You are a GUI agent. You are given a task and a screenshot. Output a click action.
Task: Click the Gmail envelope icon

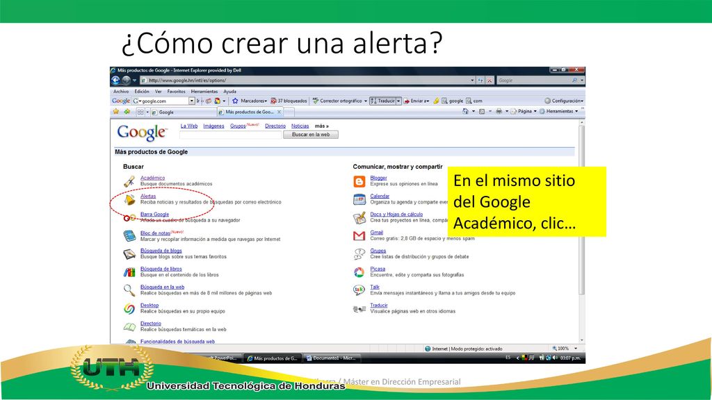359,236
